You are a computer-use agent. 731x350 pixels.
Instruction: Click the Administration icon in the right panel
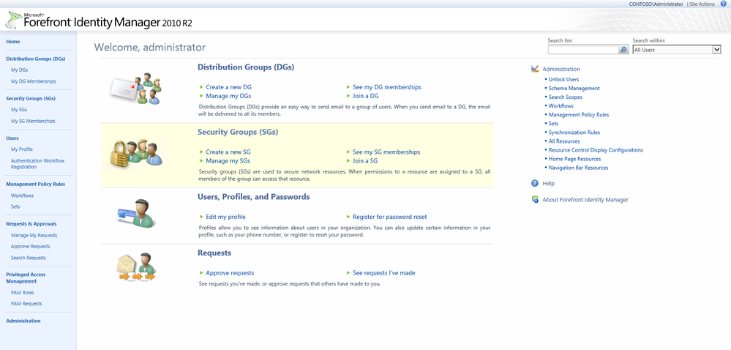535,69
